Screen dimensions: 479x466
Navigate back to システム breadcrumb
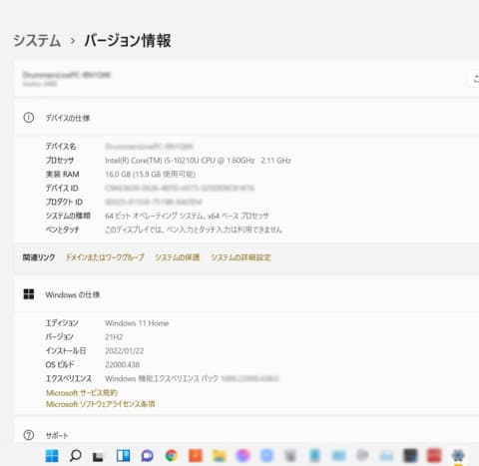(37, 41)
